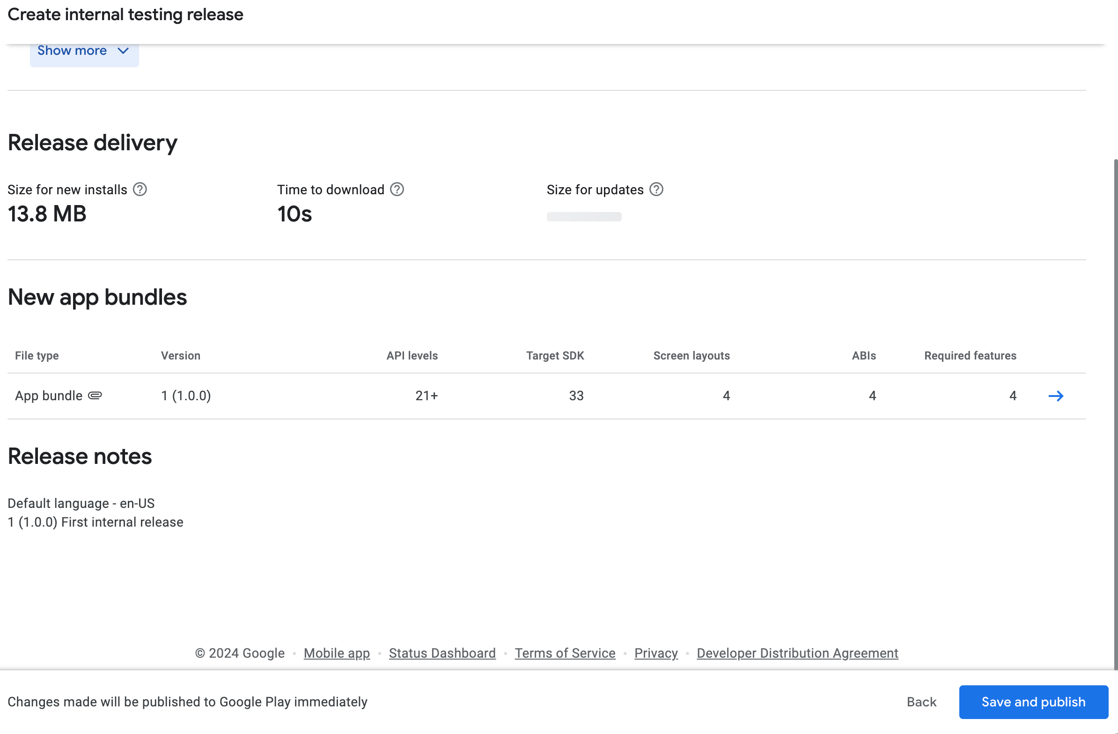Click the paperclip icon beside App bundle

click(x=95, y=396)
